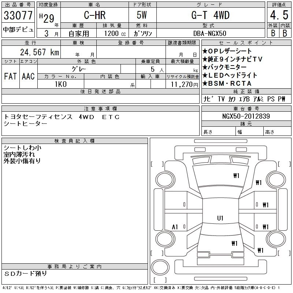Click the color number 1K0
The height and width of the screenshot is (293, 293).
61,84
